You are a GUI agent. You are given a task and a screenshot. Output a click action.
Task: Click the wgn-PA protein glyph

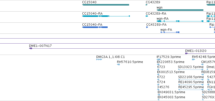170,32
